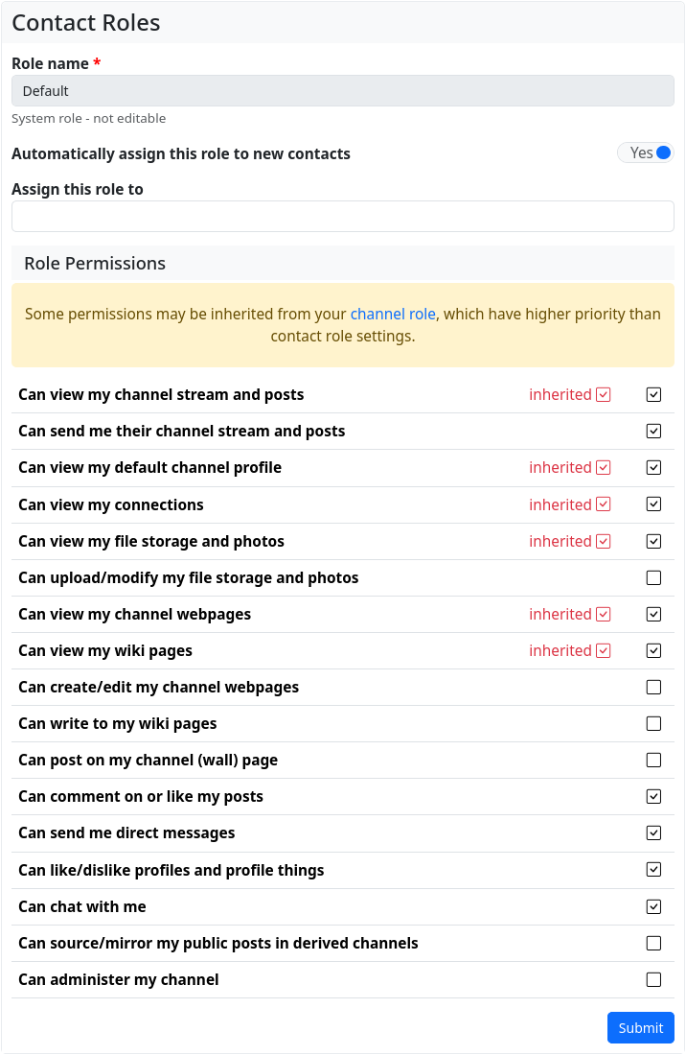Check 'Can create/edit my channel webpages'
Screen dimensions: 686x1055
[653, 688]
